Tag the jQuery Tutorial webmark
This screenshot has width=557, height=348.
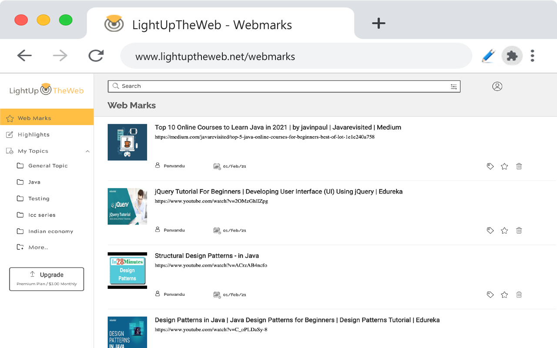[x=490, y=231]
